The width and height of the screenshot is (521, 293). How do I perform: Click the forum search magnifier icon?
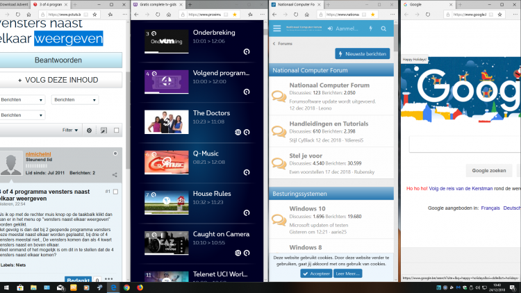click(385, 28)
